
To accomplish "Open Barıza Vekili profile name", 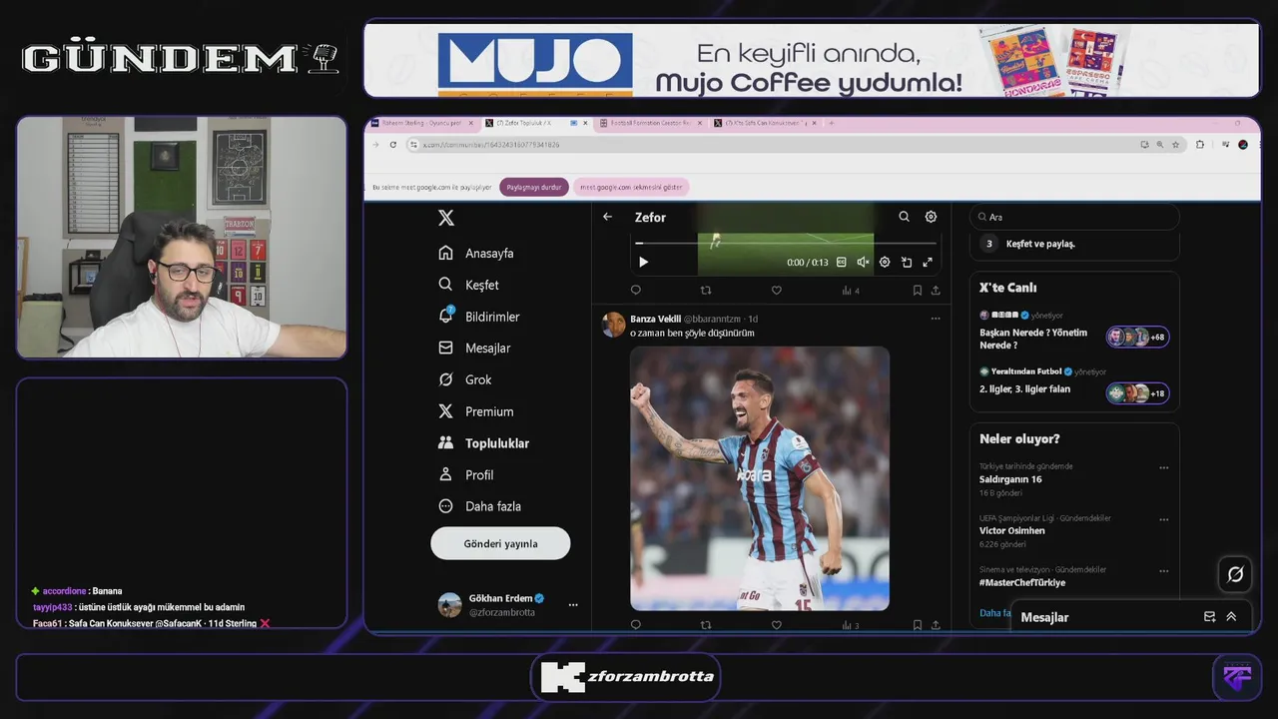I will (655, 319).
